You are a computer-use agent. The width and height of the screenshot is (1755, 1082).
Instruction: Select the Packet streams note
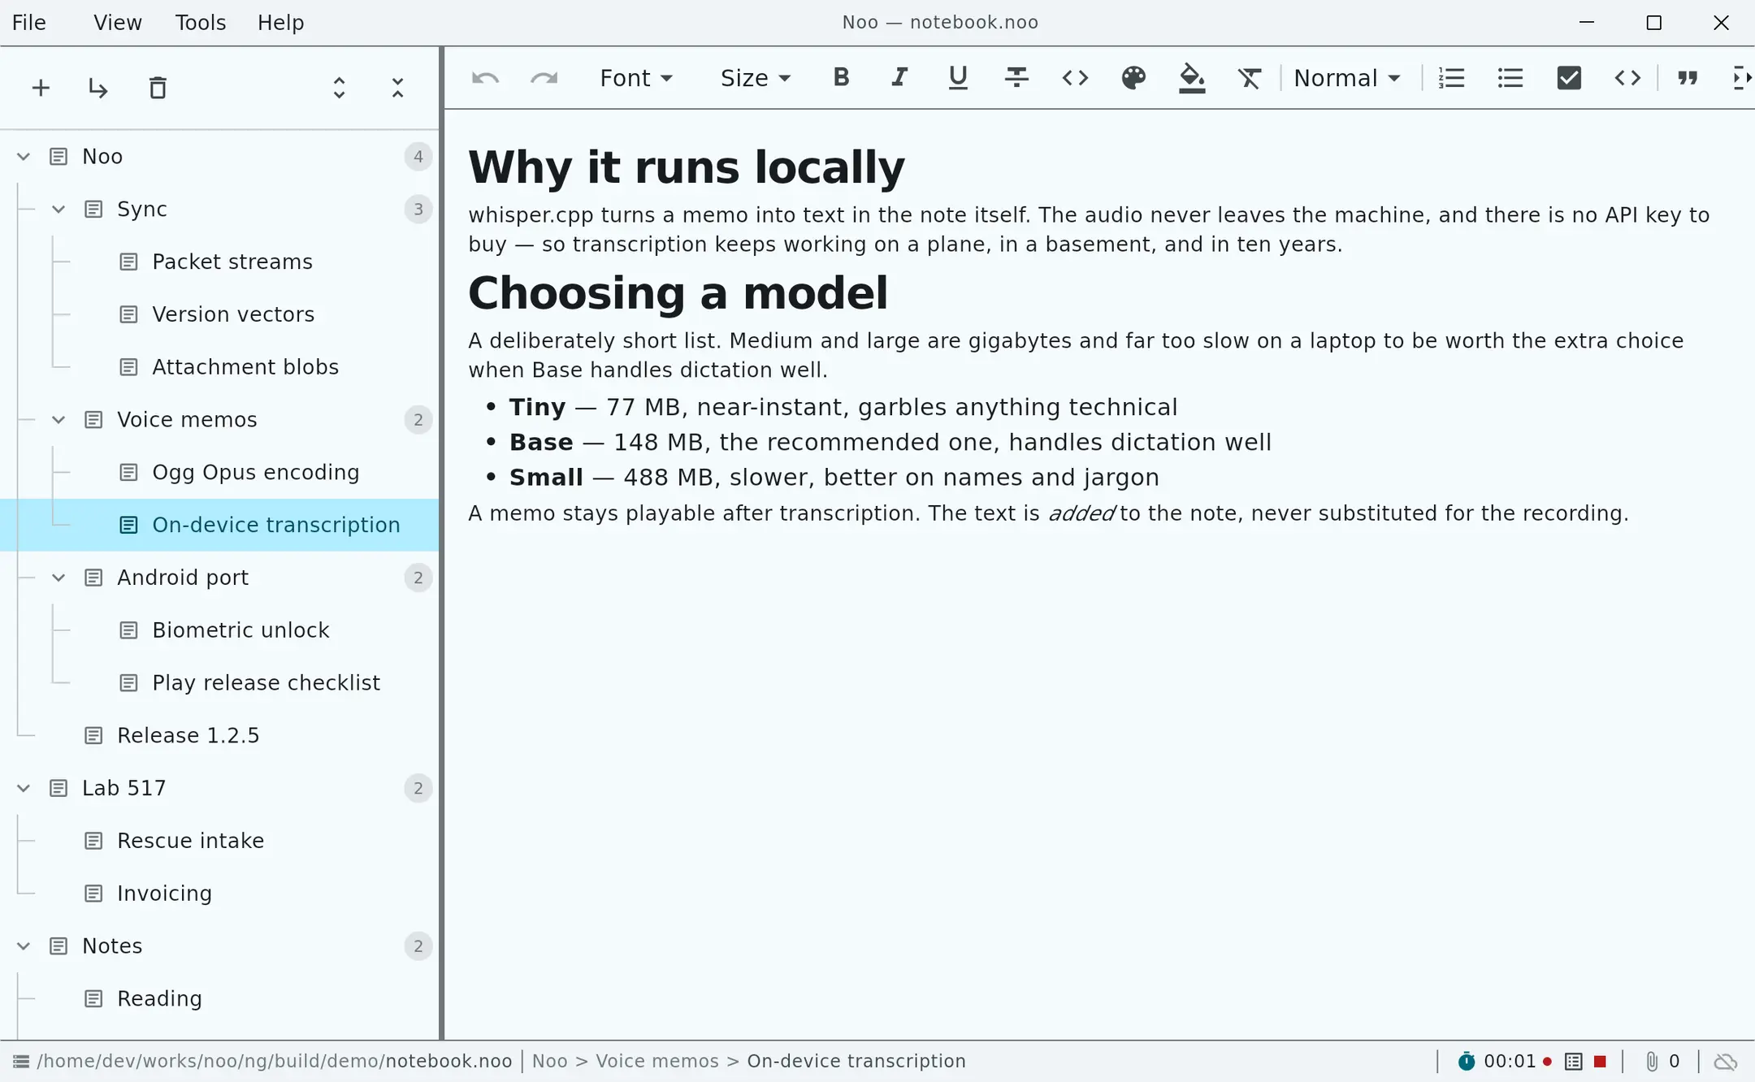(x=219, y=262)
